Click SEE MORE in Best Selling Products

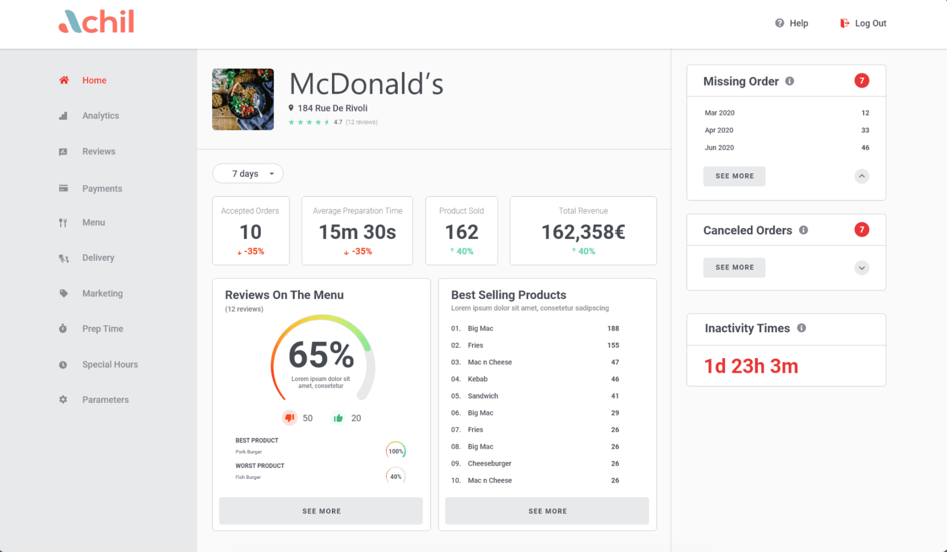tap(547, 511)
